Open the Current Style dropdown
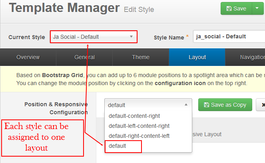Screen dimensions: 265x163 94,37
